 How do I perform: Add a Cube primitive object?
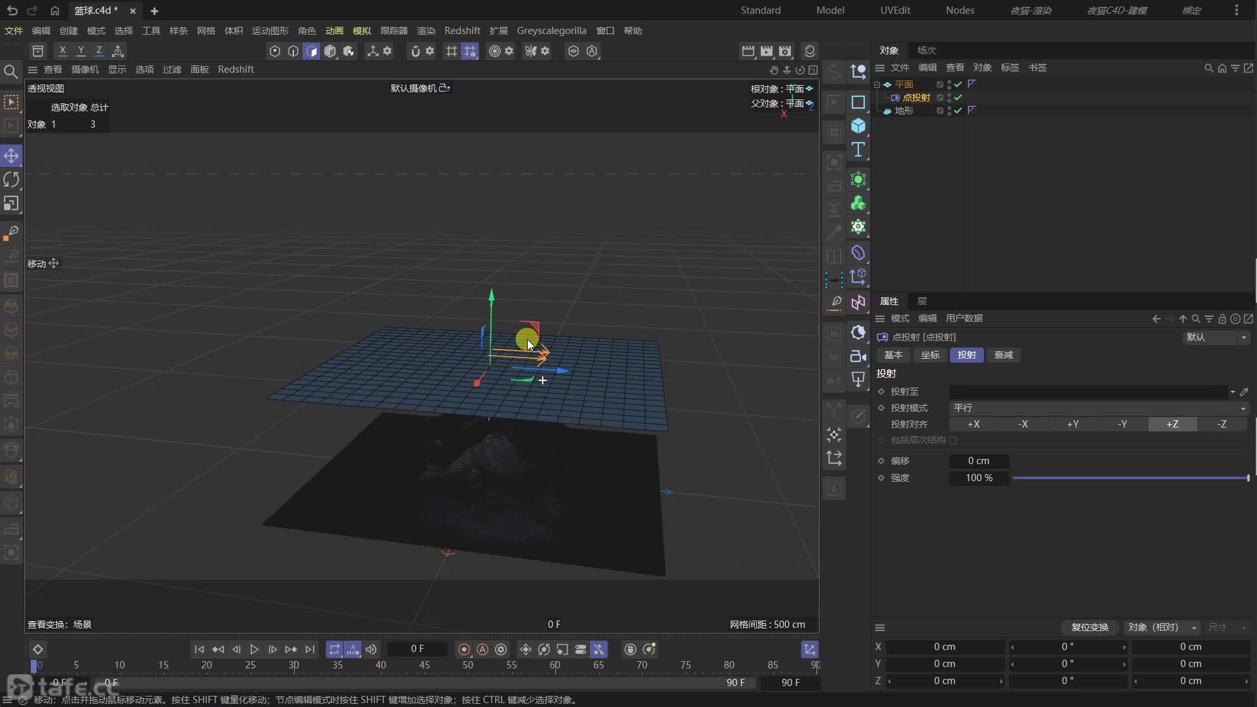(858, 126)
